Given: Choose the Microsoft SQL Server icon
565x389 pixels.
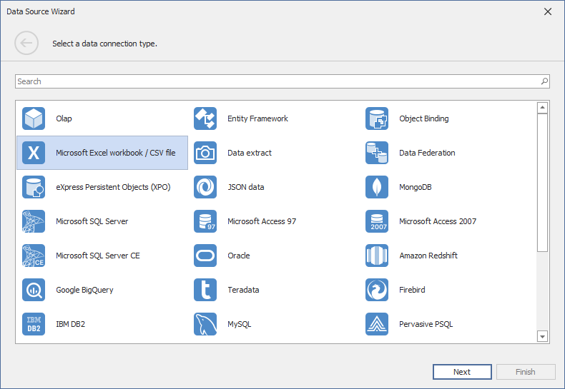Looking at the screenshot, I should [x=34, y=221].
